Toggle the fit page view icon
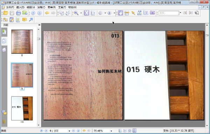 [x=87, y=13]
